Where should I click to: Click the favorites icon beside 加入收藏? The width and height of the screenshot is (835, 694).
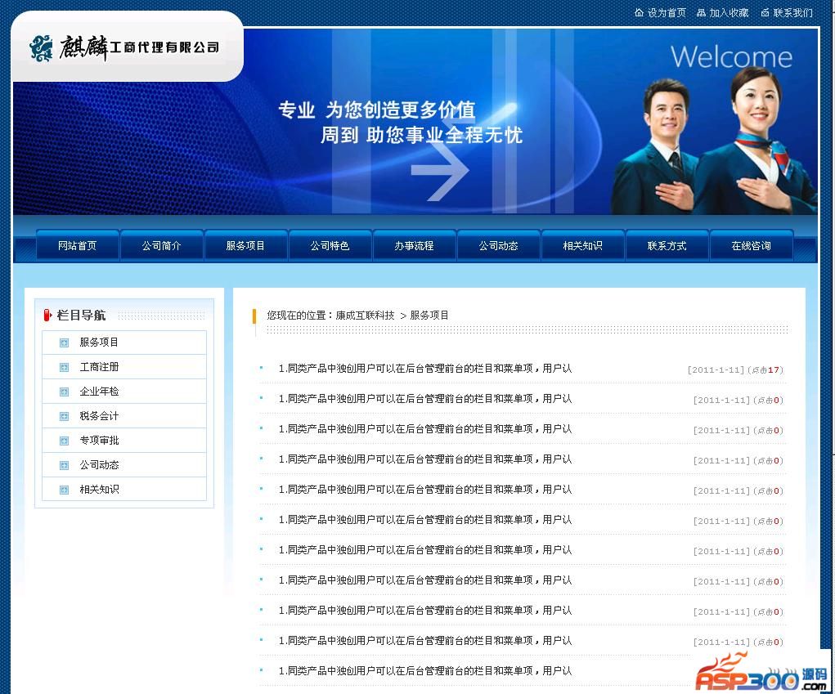(702, 12)
